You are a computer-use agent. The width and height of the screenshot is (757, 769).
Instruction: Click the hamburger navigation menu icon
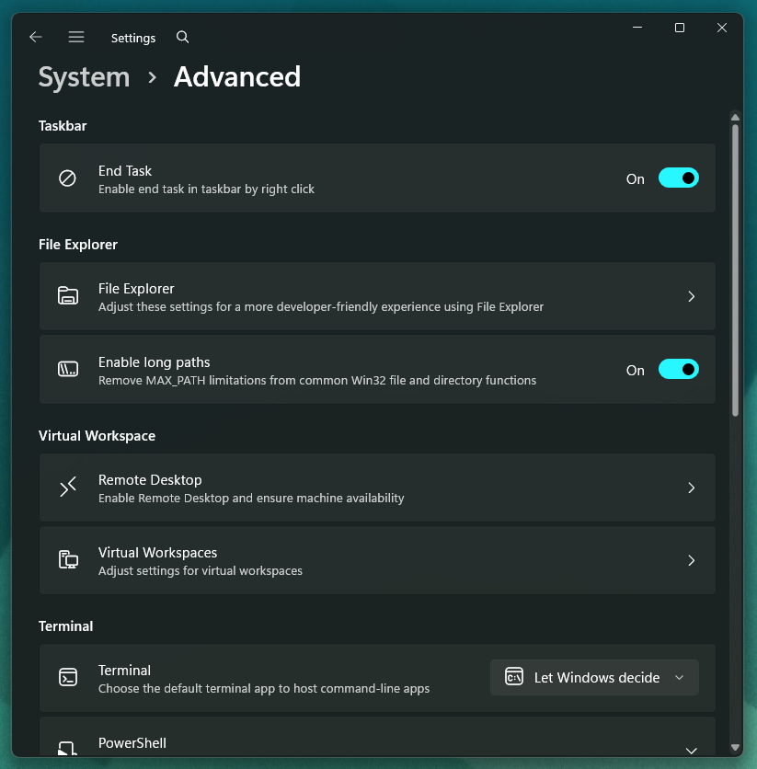point(76,37)
